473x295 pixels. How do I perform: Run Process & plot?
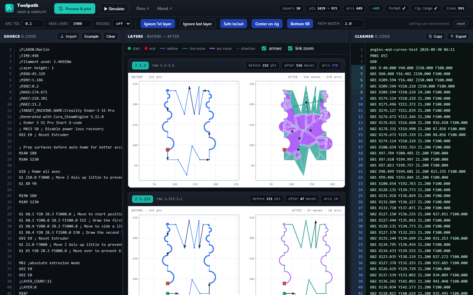75,9
